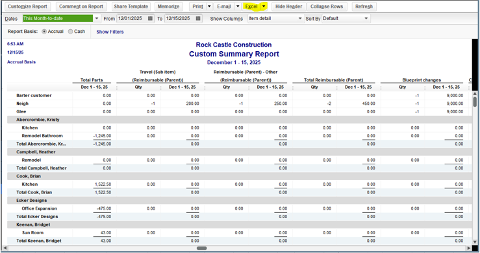Screen dimensions: 480x253
Task: Click the horizontal scrollbar left arrow
Action: (5, 248)
